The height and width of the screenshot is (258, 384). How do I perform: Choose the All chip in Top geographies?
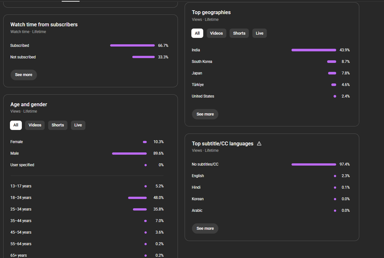[x=197, y=33]
